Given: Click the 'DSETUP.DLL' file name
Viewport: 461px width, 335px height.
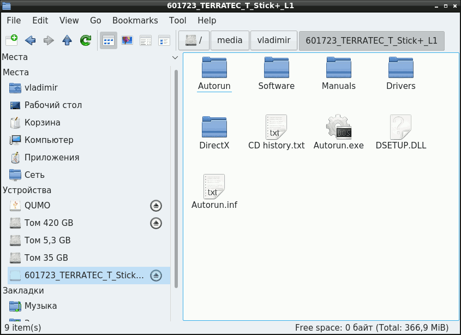Looking at the screenshot, I should tap(401, 145).
